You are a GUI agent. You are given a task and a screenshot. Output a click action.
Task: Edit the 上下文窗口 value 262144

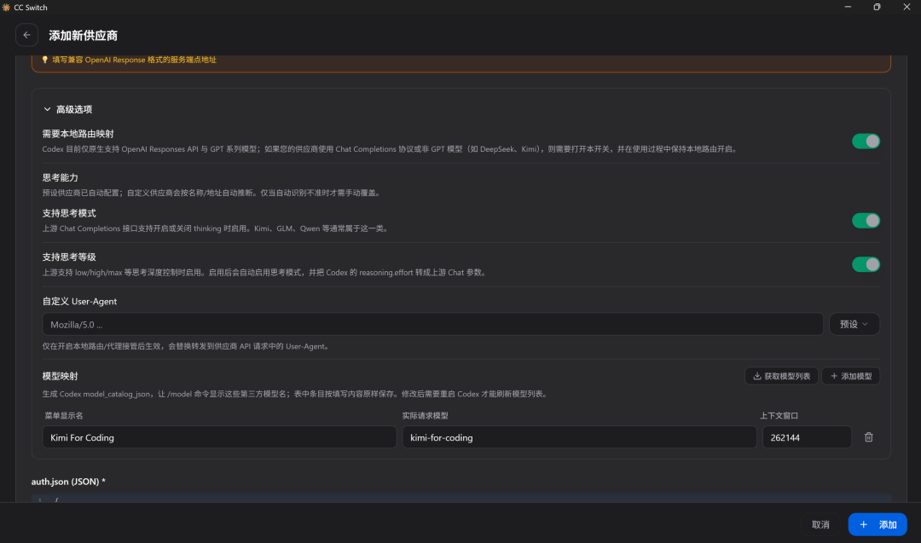click(x=807, y=437)
